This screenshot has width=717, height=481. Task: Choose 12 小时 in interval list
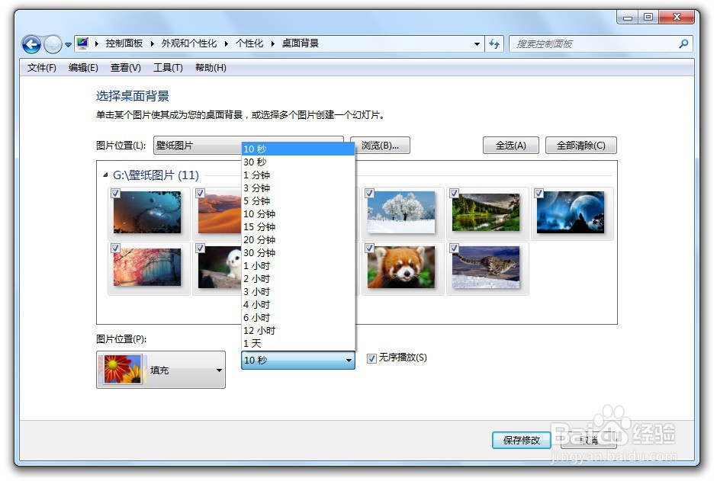(298, 330)
